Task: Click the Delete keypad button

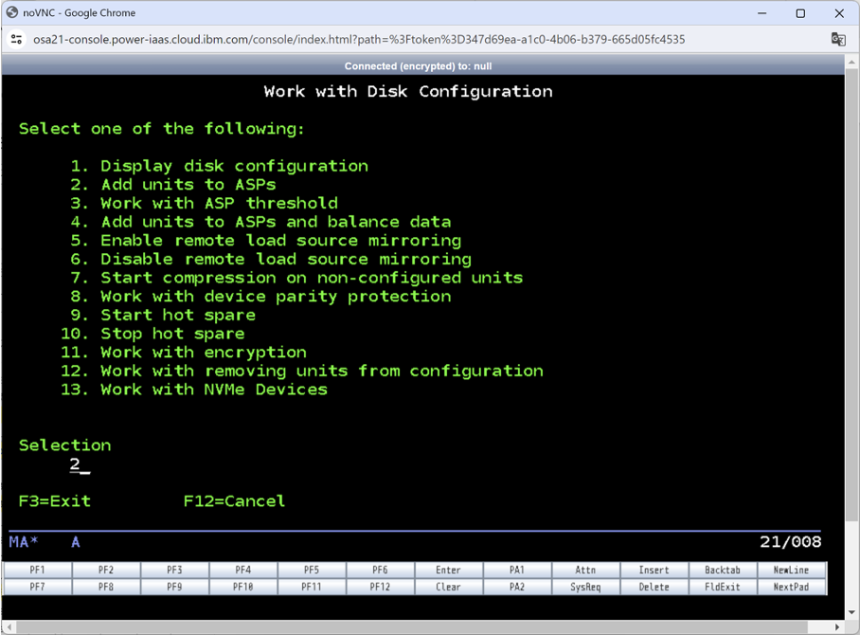Action: 654,587
